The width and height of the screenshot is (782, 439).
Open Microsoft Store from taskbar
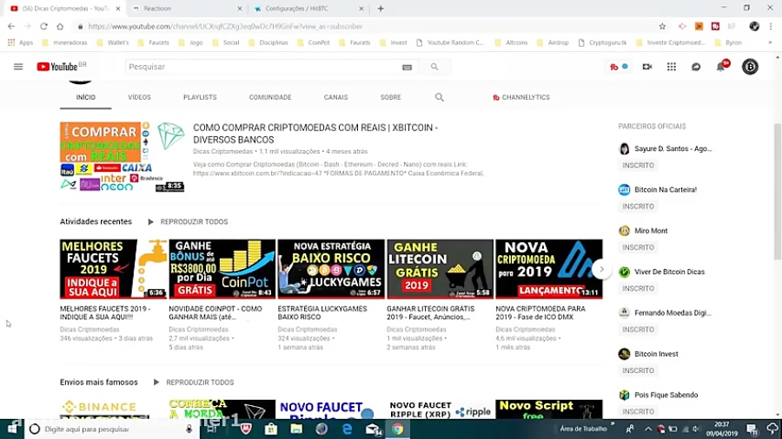point(271,429)
